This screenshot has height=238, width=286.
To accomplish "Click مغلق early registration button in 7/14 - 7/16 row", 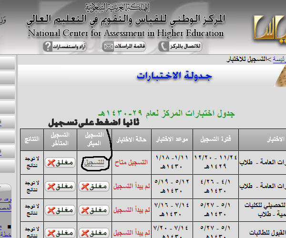I will [x=94, y=210].
